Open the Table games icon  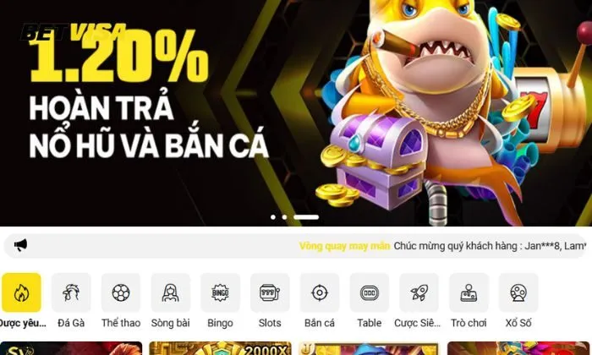click(370, 292)
